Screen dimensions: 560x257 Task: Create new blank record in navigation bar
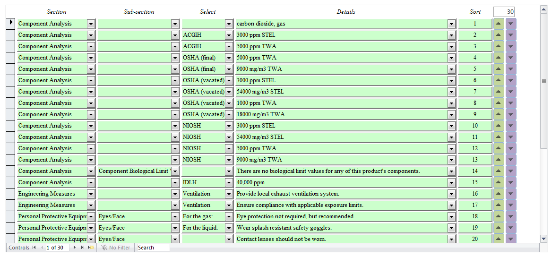pos(91,248)
